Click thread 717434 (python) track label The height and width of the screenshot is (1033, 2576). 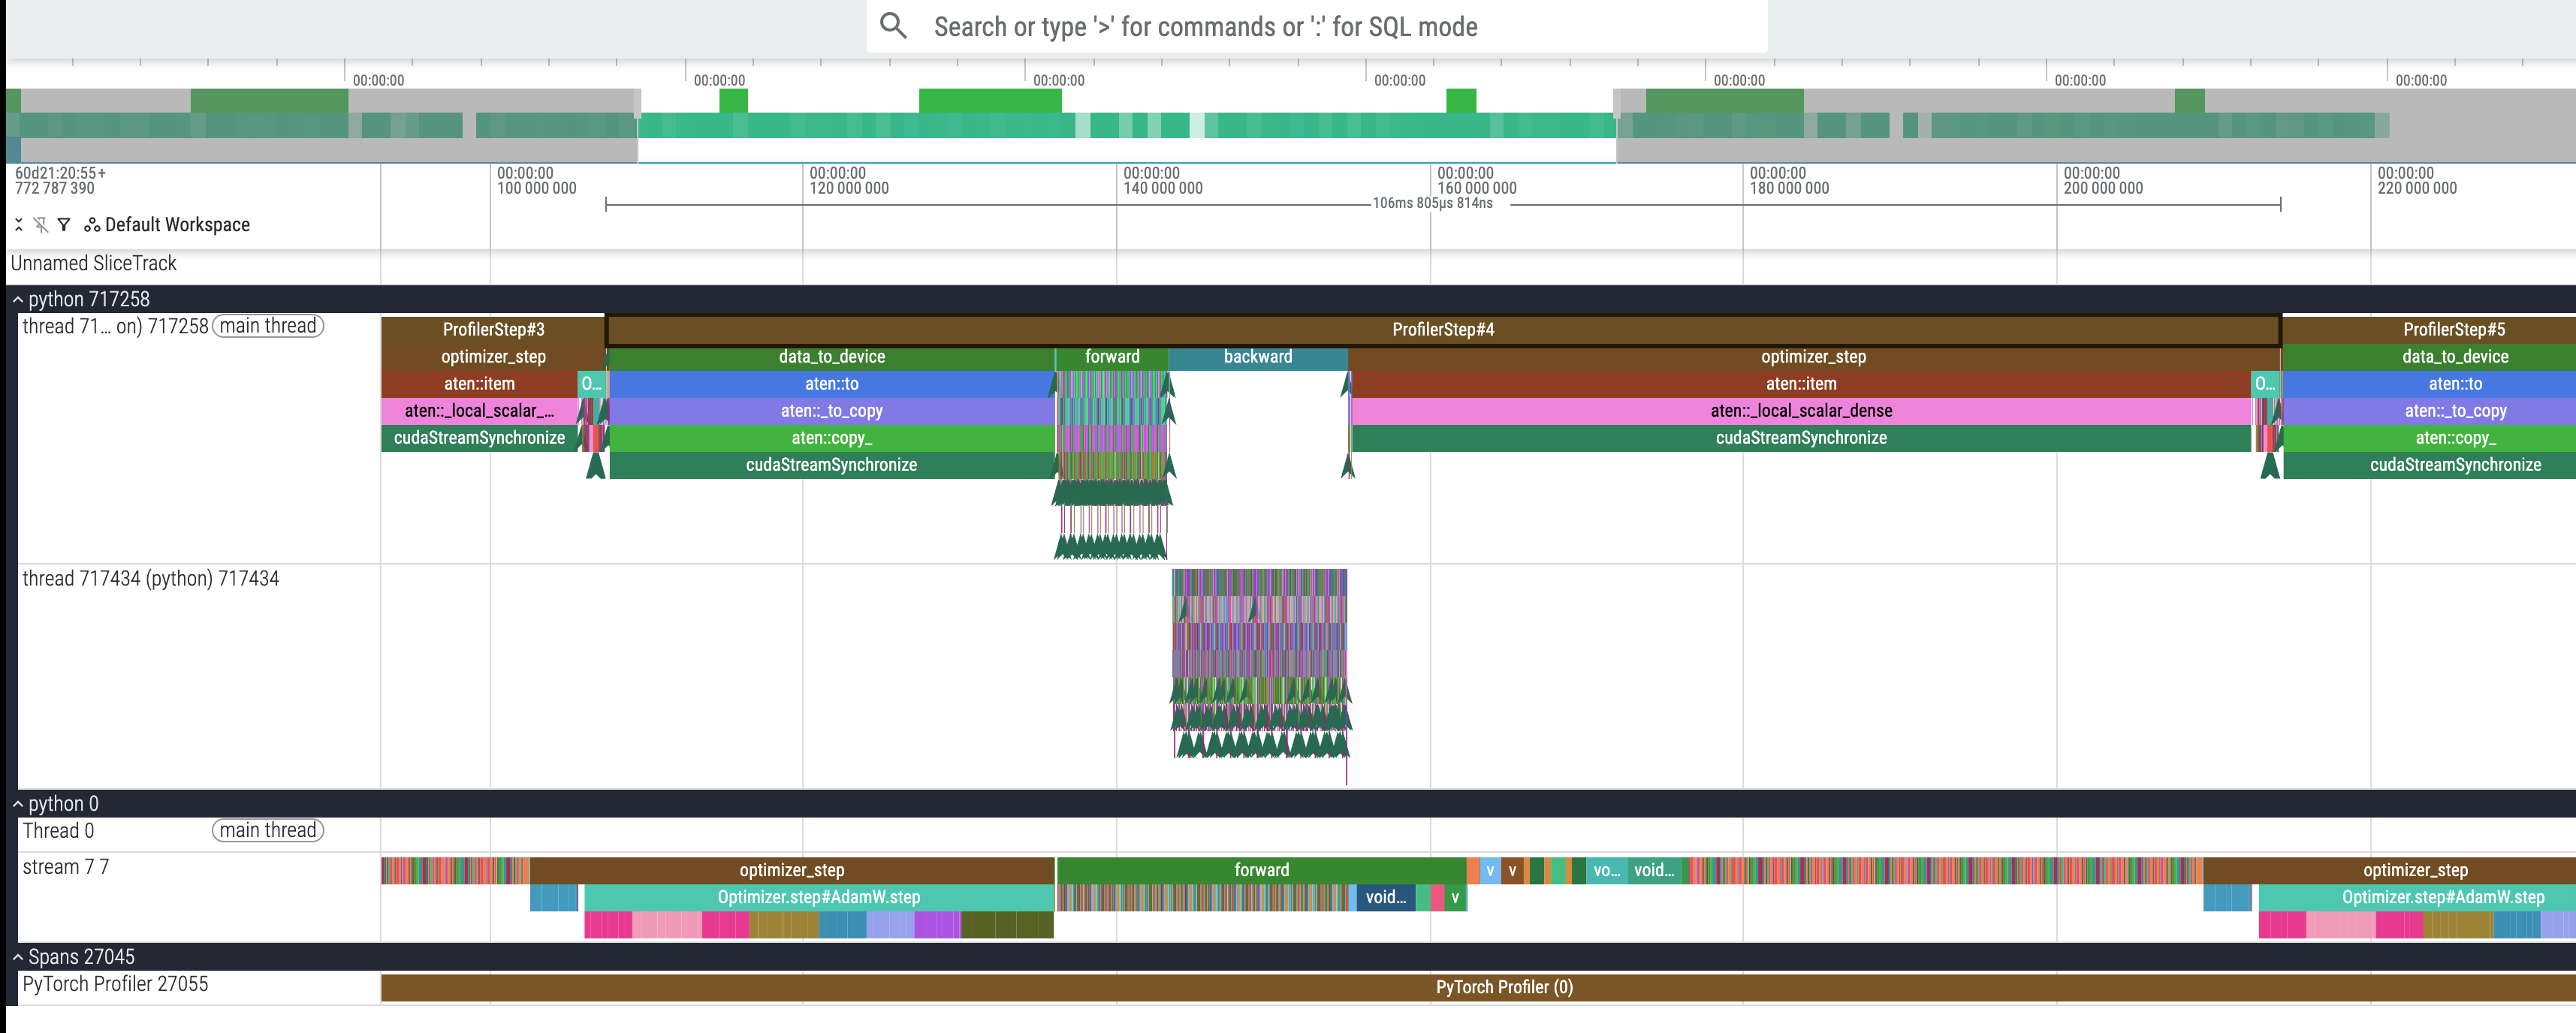150,579
